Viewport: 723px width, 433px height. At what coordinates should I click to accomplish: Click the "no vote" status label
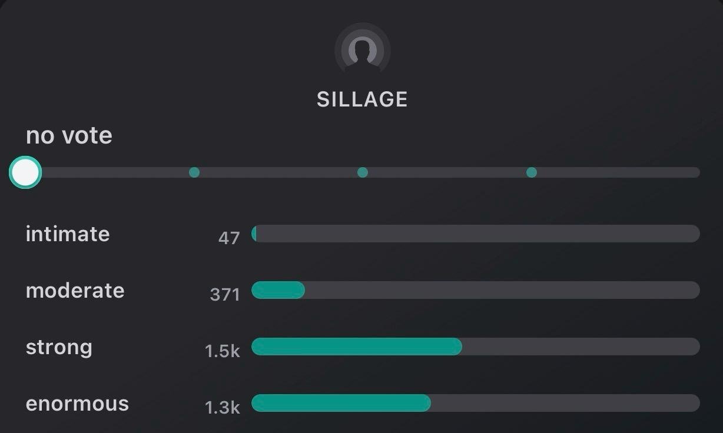click(x=69, y=135)
